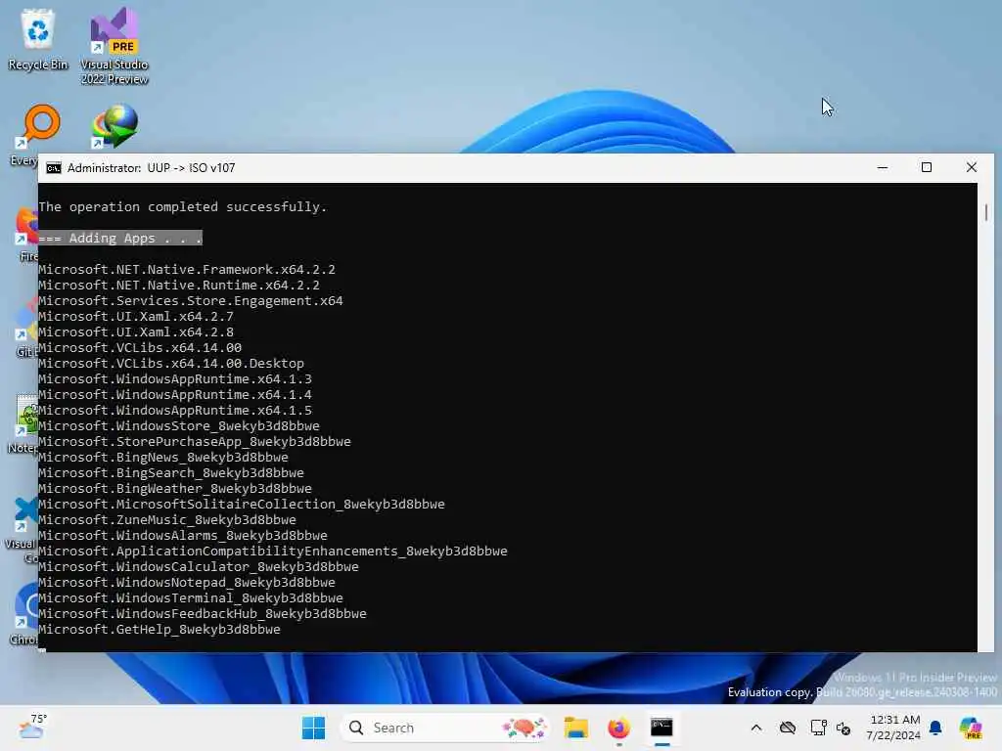Open the notification bell icon
Image resolution: width=1002 pixels, height=751 pixels.
[x=935, y=728]
